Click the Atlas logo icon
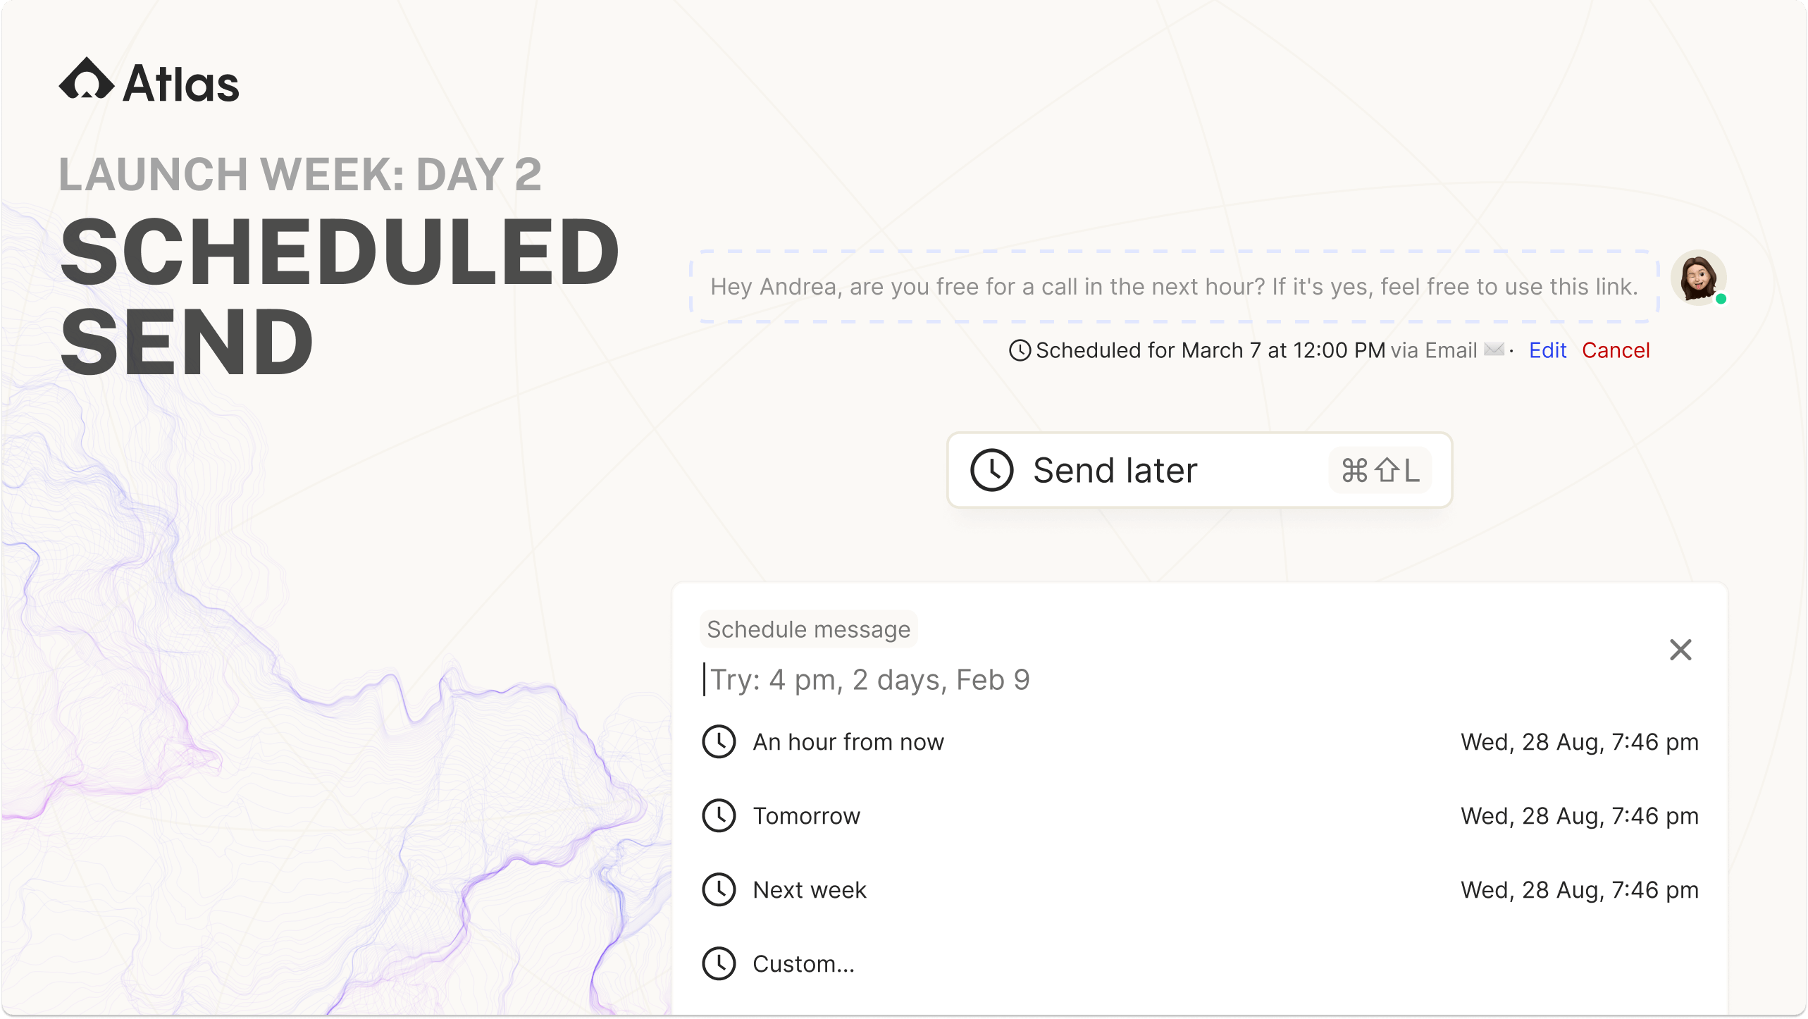Screen dimensions: 1808x1019 click(87, 79)
